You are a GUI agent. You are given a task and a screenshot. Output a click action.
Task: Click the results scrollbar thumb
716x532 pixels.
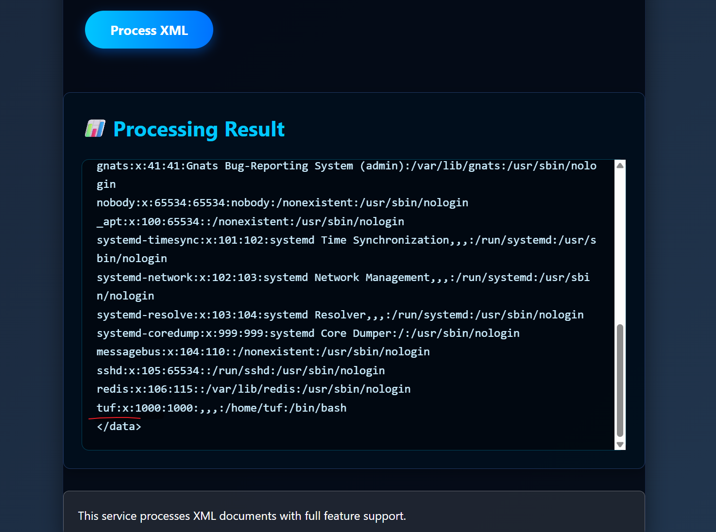[620, 380]
